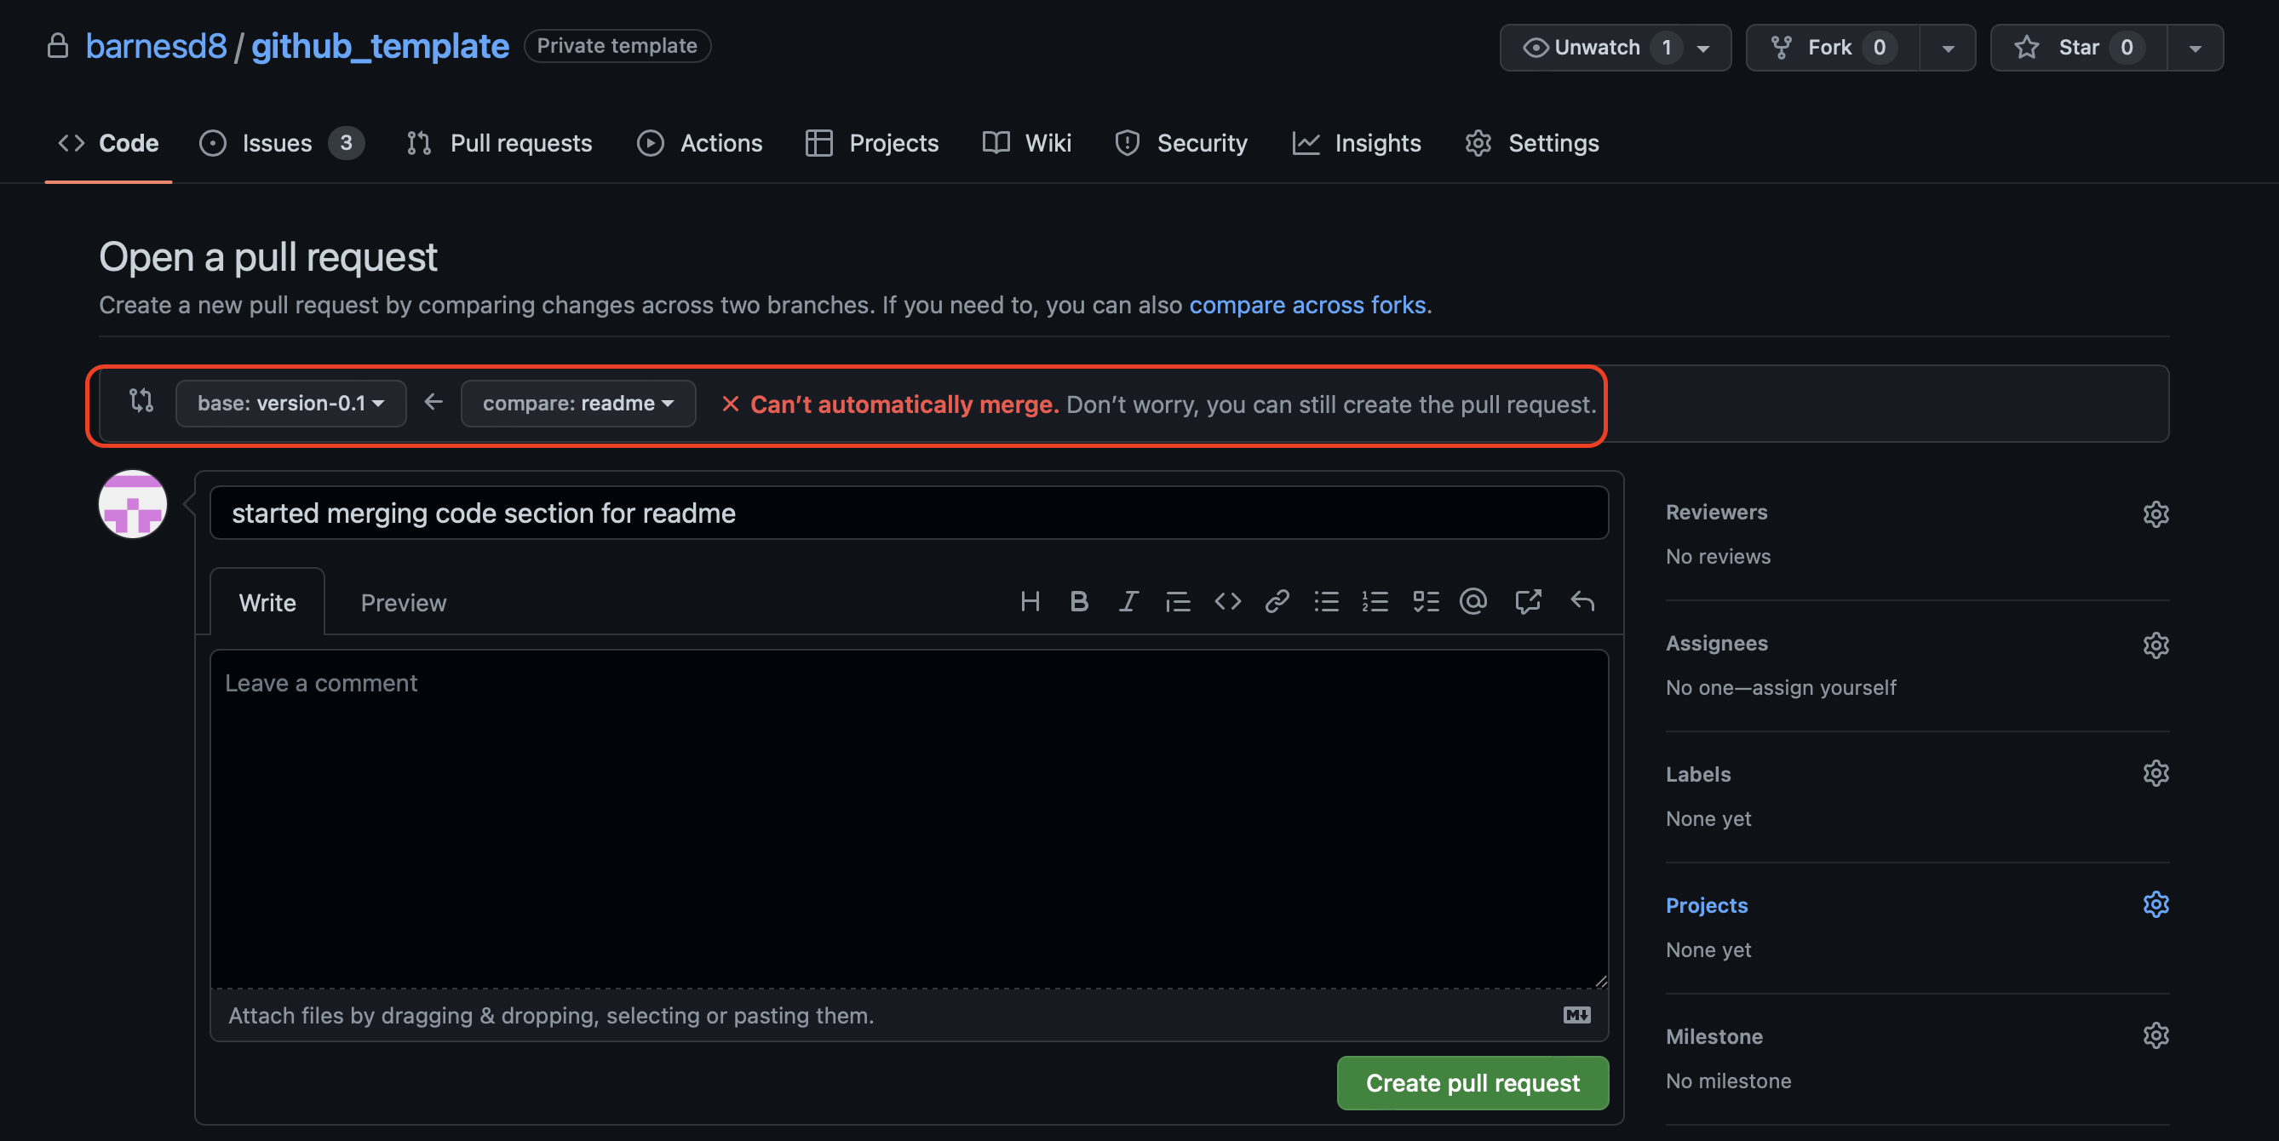This screenshot has height=1141, width=2279.
Task: Click the pull request title field
Action: click(909, 513)
